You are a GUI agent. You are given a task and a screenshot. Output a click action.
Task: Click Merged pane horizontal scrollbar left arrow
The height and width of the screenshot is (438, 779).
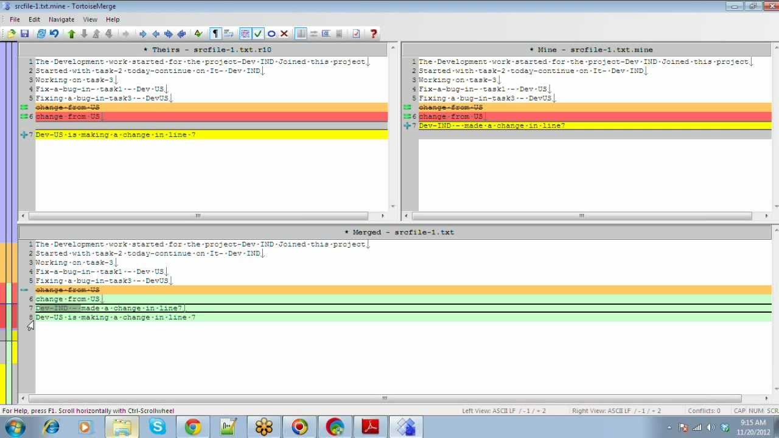pos(23,398)
